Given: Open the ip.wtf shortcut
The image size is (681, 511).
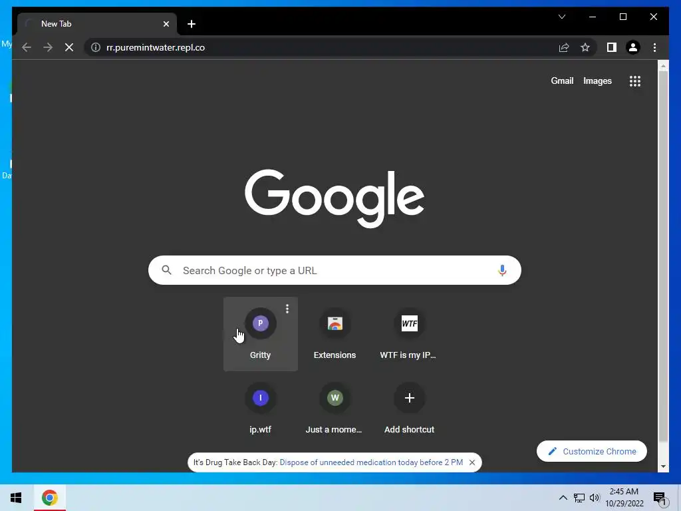Looking at the screenshot, I should pyautogui.click(x=260, y=408).
